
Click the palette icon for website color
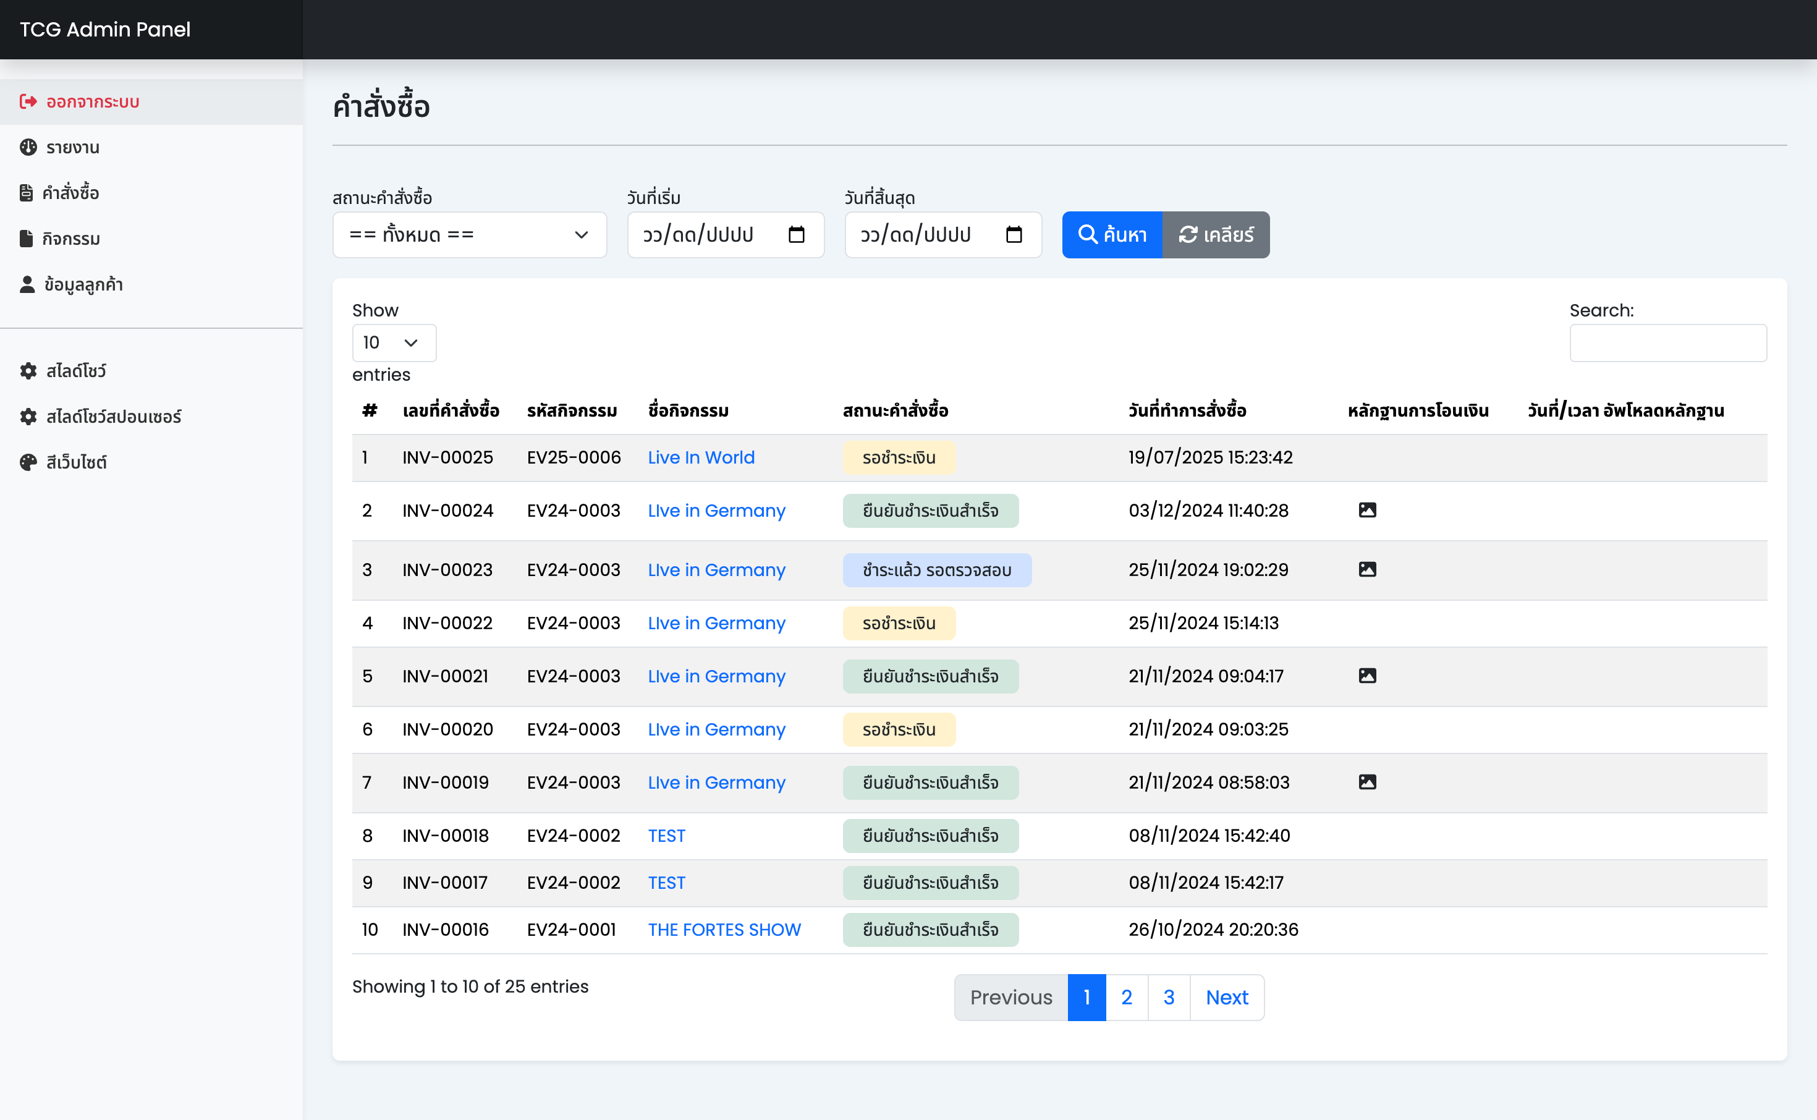(28, 462)
